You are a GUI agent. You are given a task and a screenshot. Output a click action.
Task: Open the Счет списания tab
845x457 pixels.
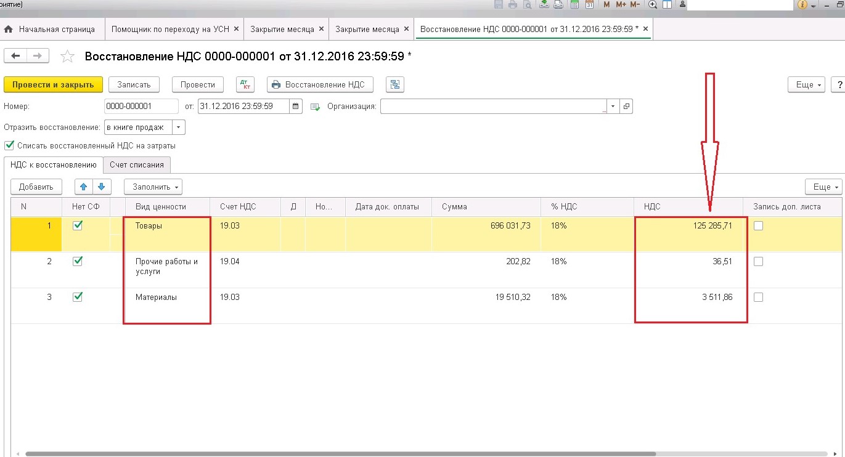click(137, 165)
